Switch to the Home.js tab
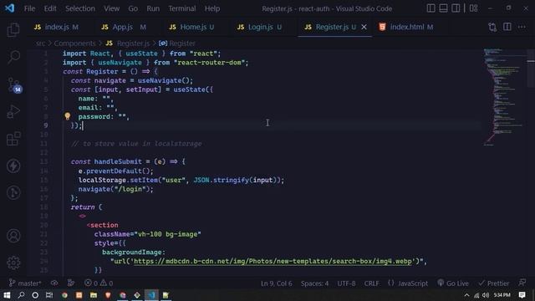The image size is (535, 301). (191, 27)
